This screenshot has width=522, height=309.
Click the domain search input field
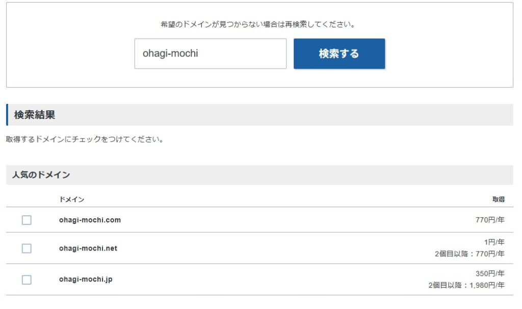point(210,53)
